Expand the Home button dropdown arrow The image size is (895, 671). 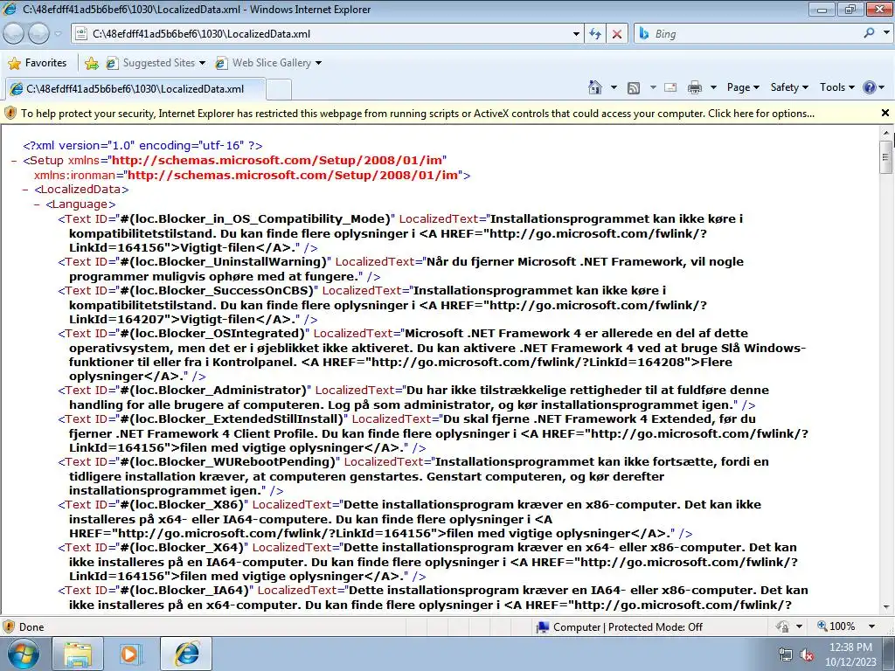coord(614,87)
